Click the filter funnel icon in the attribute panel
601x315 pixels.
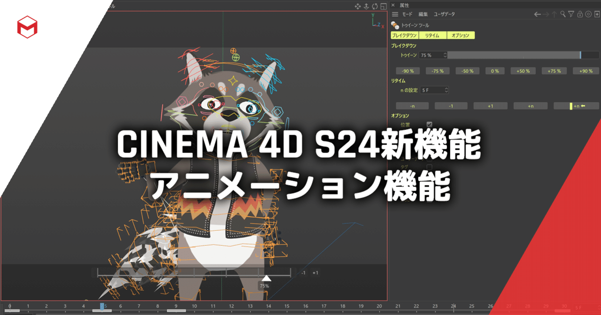coord(571,14)
